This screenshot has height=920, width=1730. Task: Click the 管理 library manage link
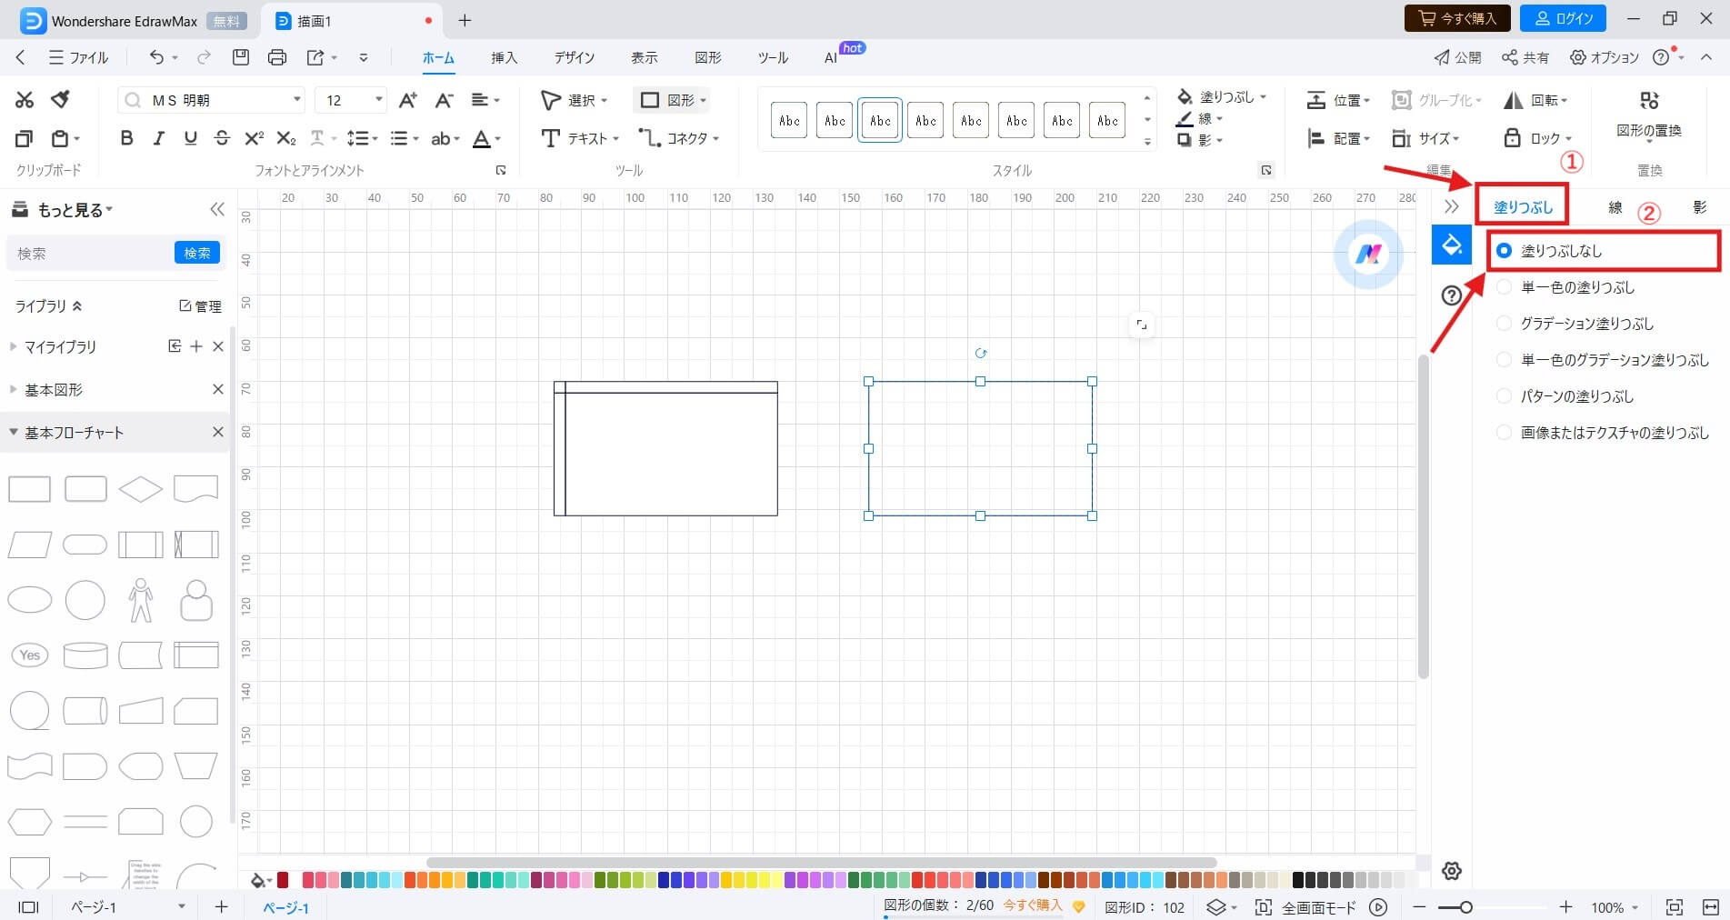coord(200,306)
